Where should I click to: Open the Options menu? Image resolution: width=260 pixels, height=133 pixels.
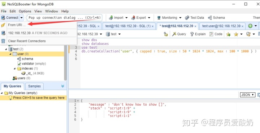tap(25, 11)
